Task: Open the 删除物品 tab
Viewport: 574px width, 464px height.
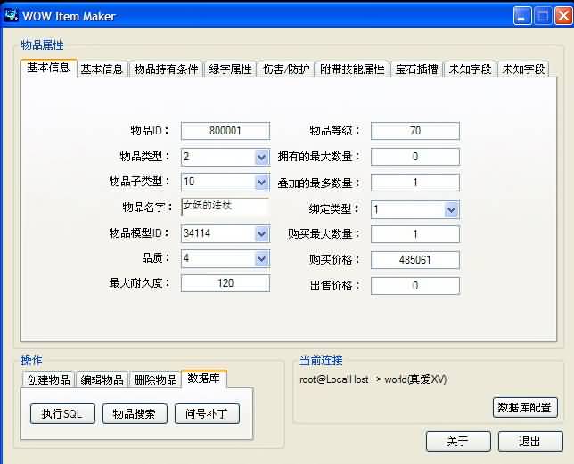Action: [x=155, y=379]
